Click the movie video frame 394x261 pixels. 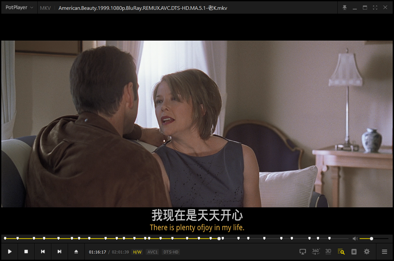tap(197, 124)
